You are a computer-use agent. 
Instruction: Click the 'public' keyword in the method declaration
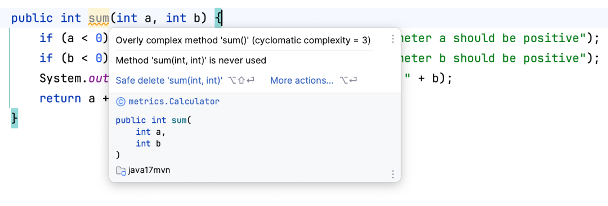click(x=32, y=18)
